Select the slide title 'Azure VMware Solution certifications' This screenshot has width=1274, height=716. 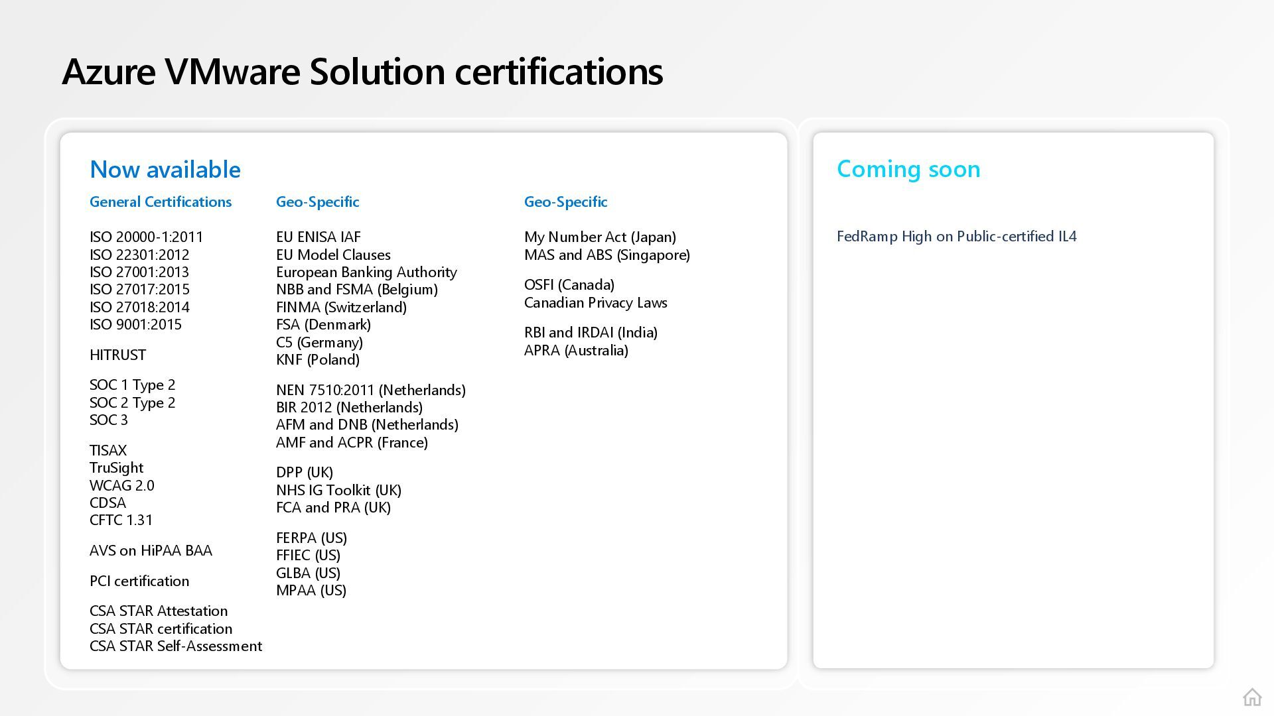[x=362, y=71]
